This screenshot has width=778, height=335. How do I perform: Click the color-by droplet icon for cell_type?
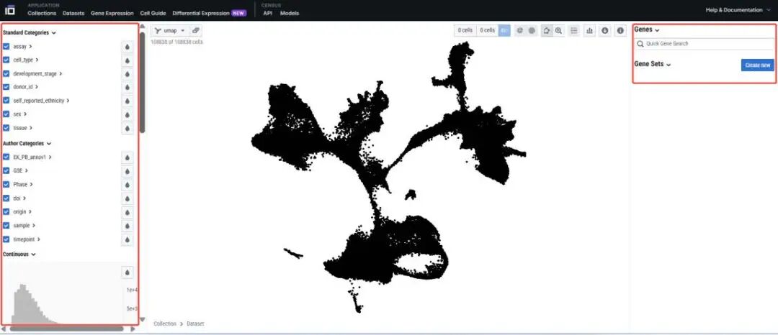tap(127, 60)
